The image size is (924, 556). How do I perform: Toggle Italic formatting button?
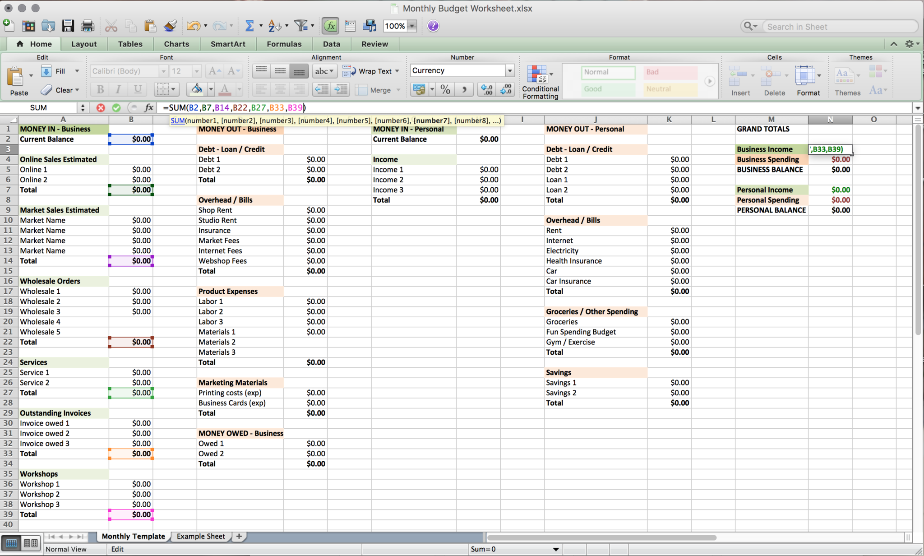(118, 89)
